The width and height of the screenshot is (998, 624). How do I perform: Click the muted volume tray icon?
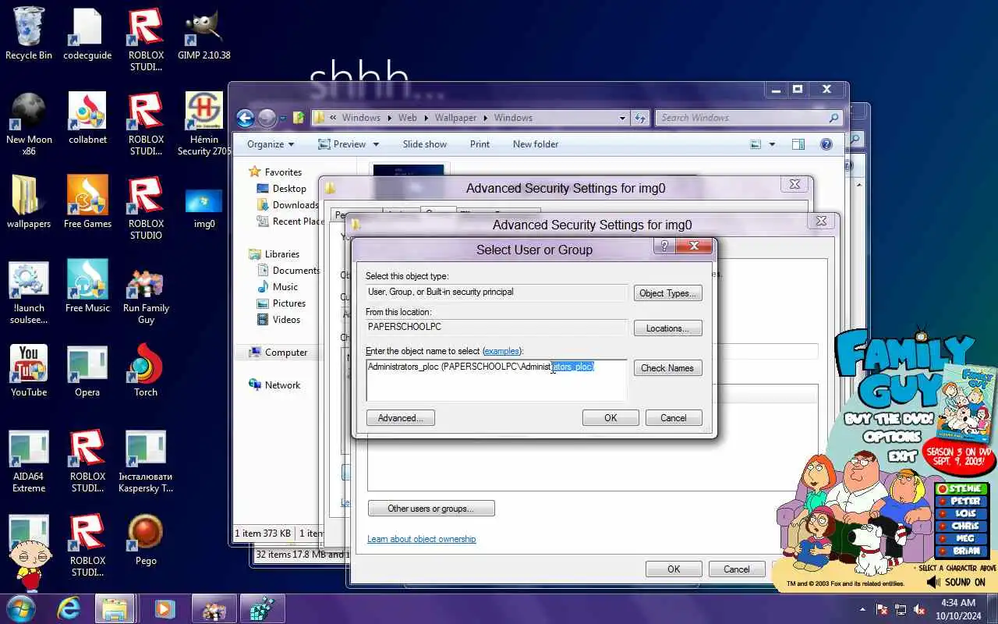[x=919, y=609]
